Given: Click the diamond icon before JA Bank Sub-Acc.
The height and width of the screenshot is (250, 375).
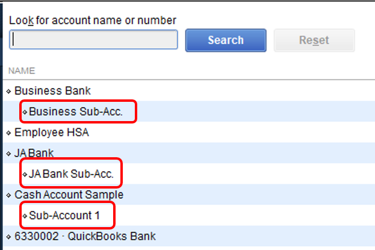Looking at the screenshot, I should point(25,175).
